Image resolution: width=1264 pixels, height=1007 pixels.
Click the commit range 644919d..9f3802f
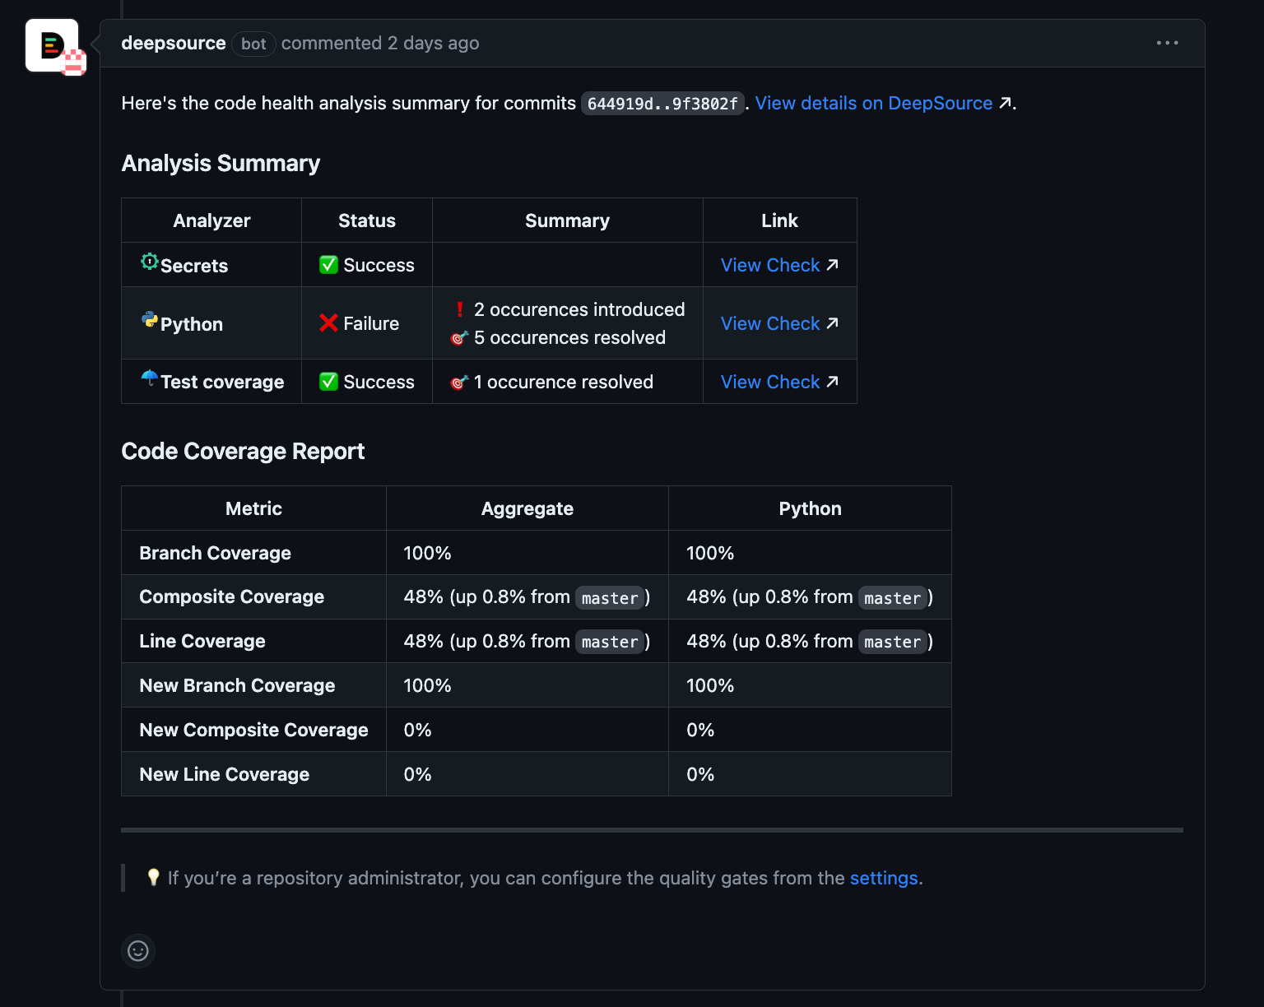[x=662, y=104]
